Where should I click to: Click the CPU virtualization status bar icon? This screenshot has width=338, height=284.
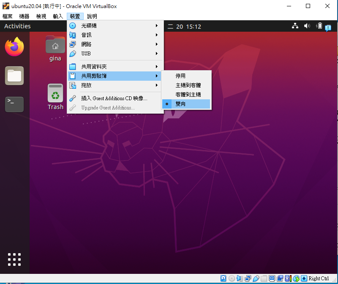pos(288,279)
